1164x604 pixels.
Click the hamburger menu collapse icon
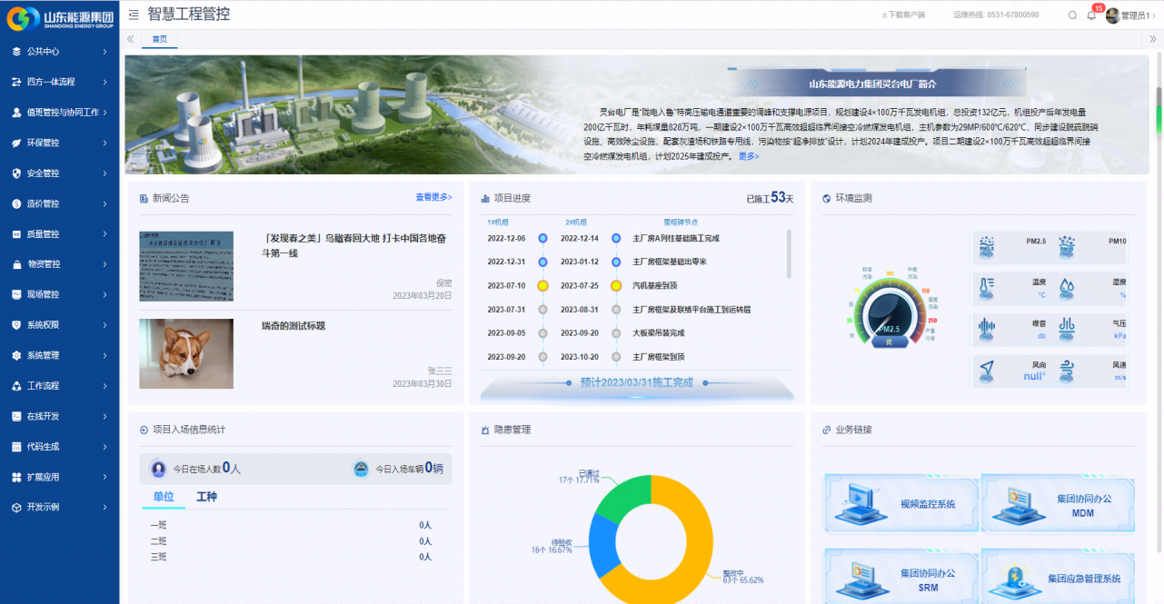[134, 15]
